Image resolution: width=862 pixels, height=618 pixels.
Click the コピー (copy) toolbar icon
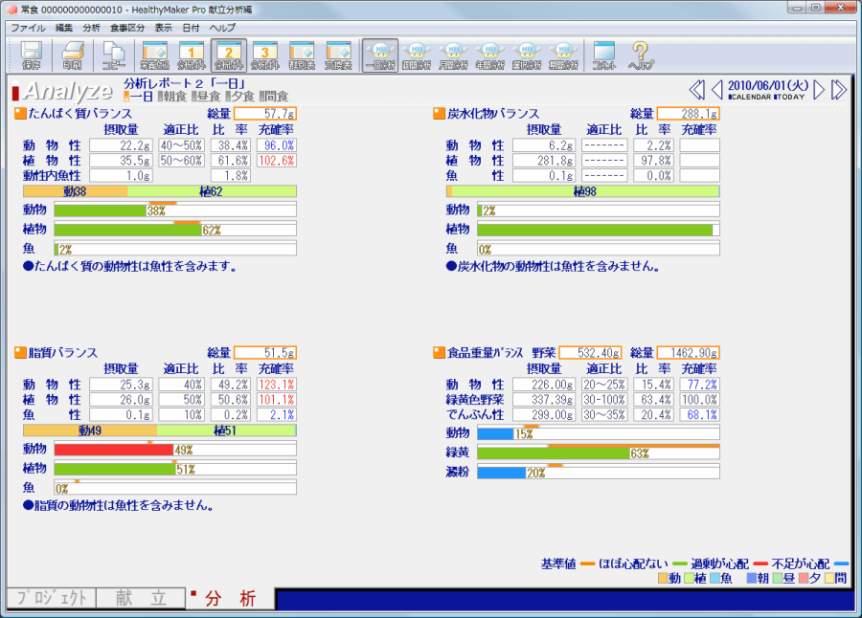(114, 55)
